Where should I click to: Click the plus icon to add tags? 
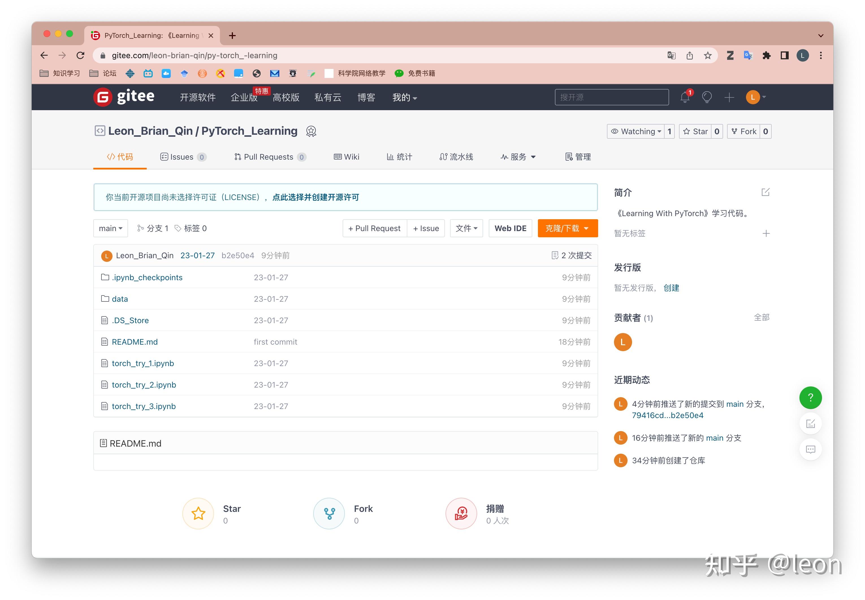766,233
